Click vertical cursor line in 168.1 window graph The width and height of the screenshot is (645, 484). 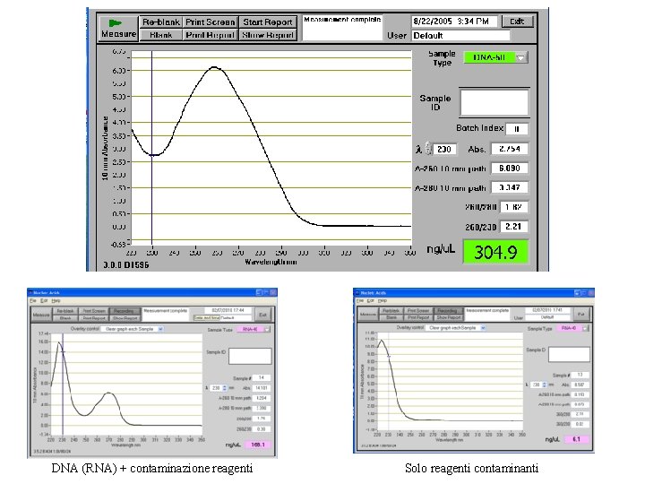[63, 385]
